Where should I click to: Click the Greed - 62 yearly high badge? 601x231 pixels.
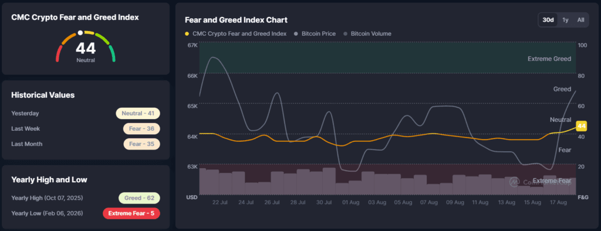click(x=139, y=198)
